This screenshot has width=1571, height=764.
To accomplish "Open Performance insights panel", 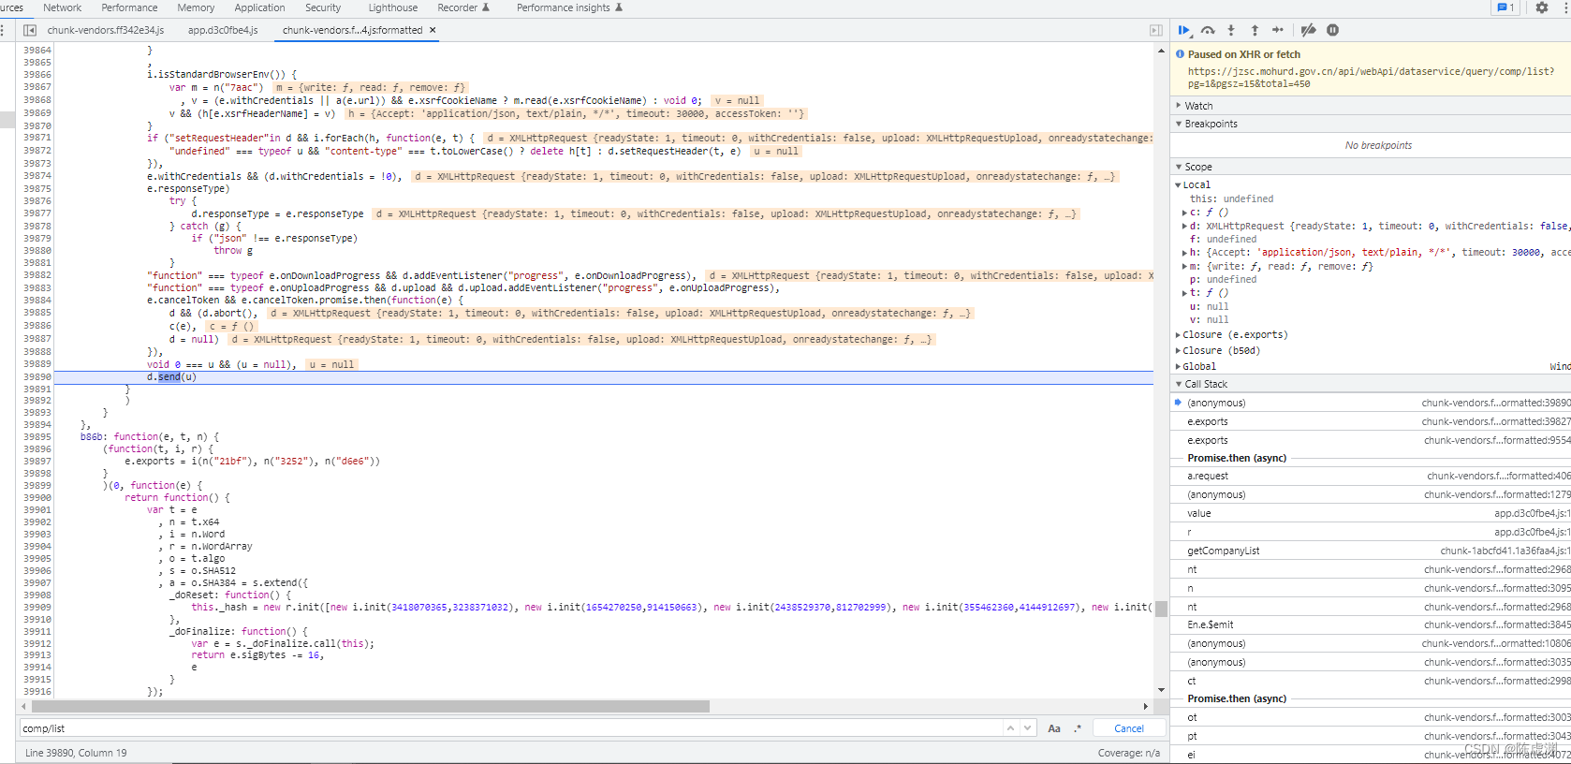I will point(569,7).
